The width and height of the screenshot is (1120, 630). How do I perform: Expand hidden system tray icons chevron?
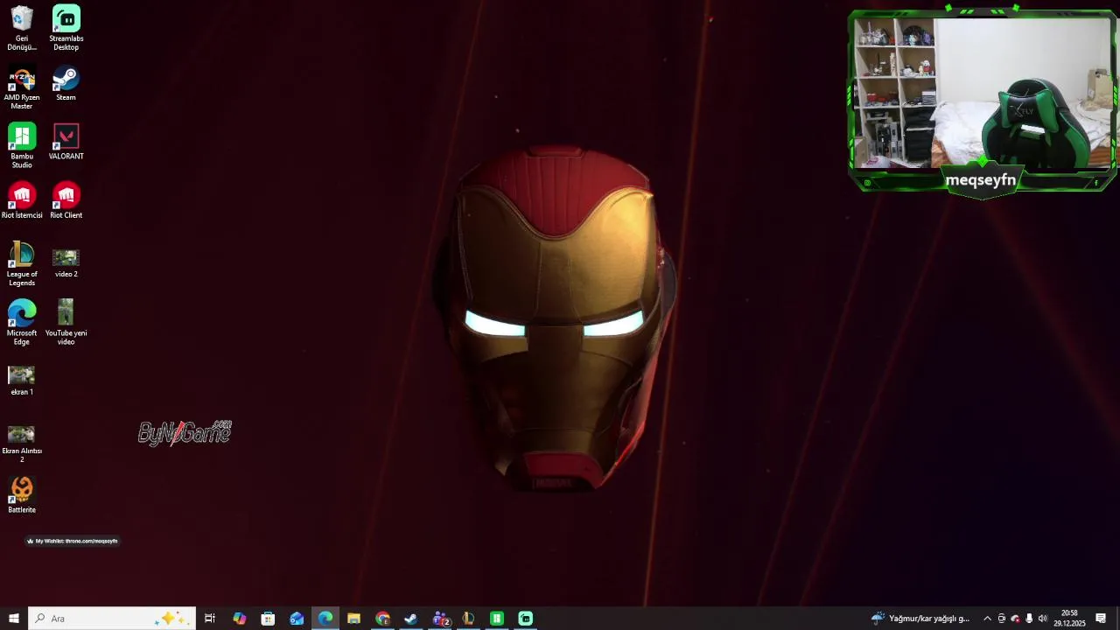click(x=987, y=619)
